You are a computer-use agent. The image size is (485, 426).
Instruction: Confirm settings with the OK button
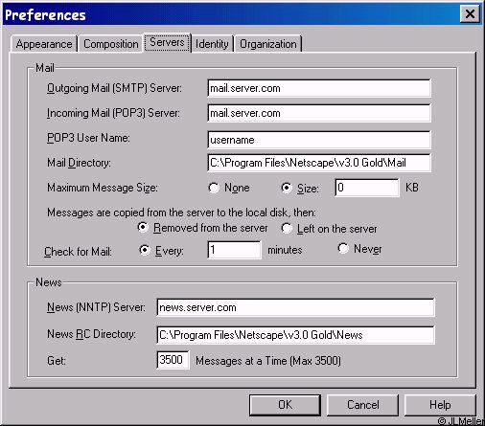[285, 405]
